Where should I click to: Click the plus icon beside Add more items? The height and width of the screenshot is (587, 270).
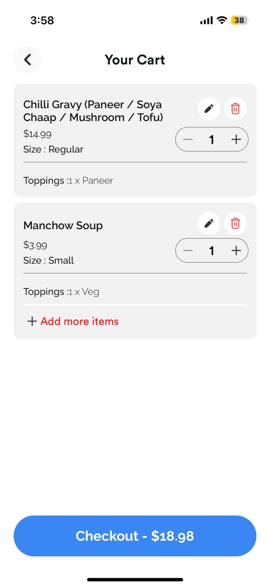(x=32, y=321)
